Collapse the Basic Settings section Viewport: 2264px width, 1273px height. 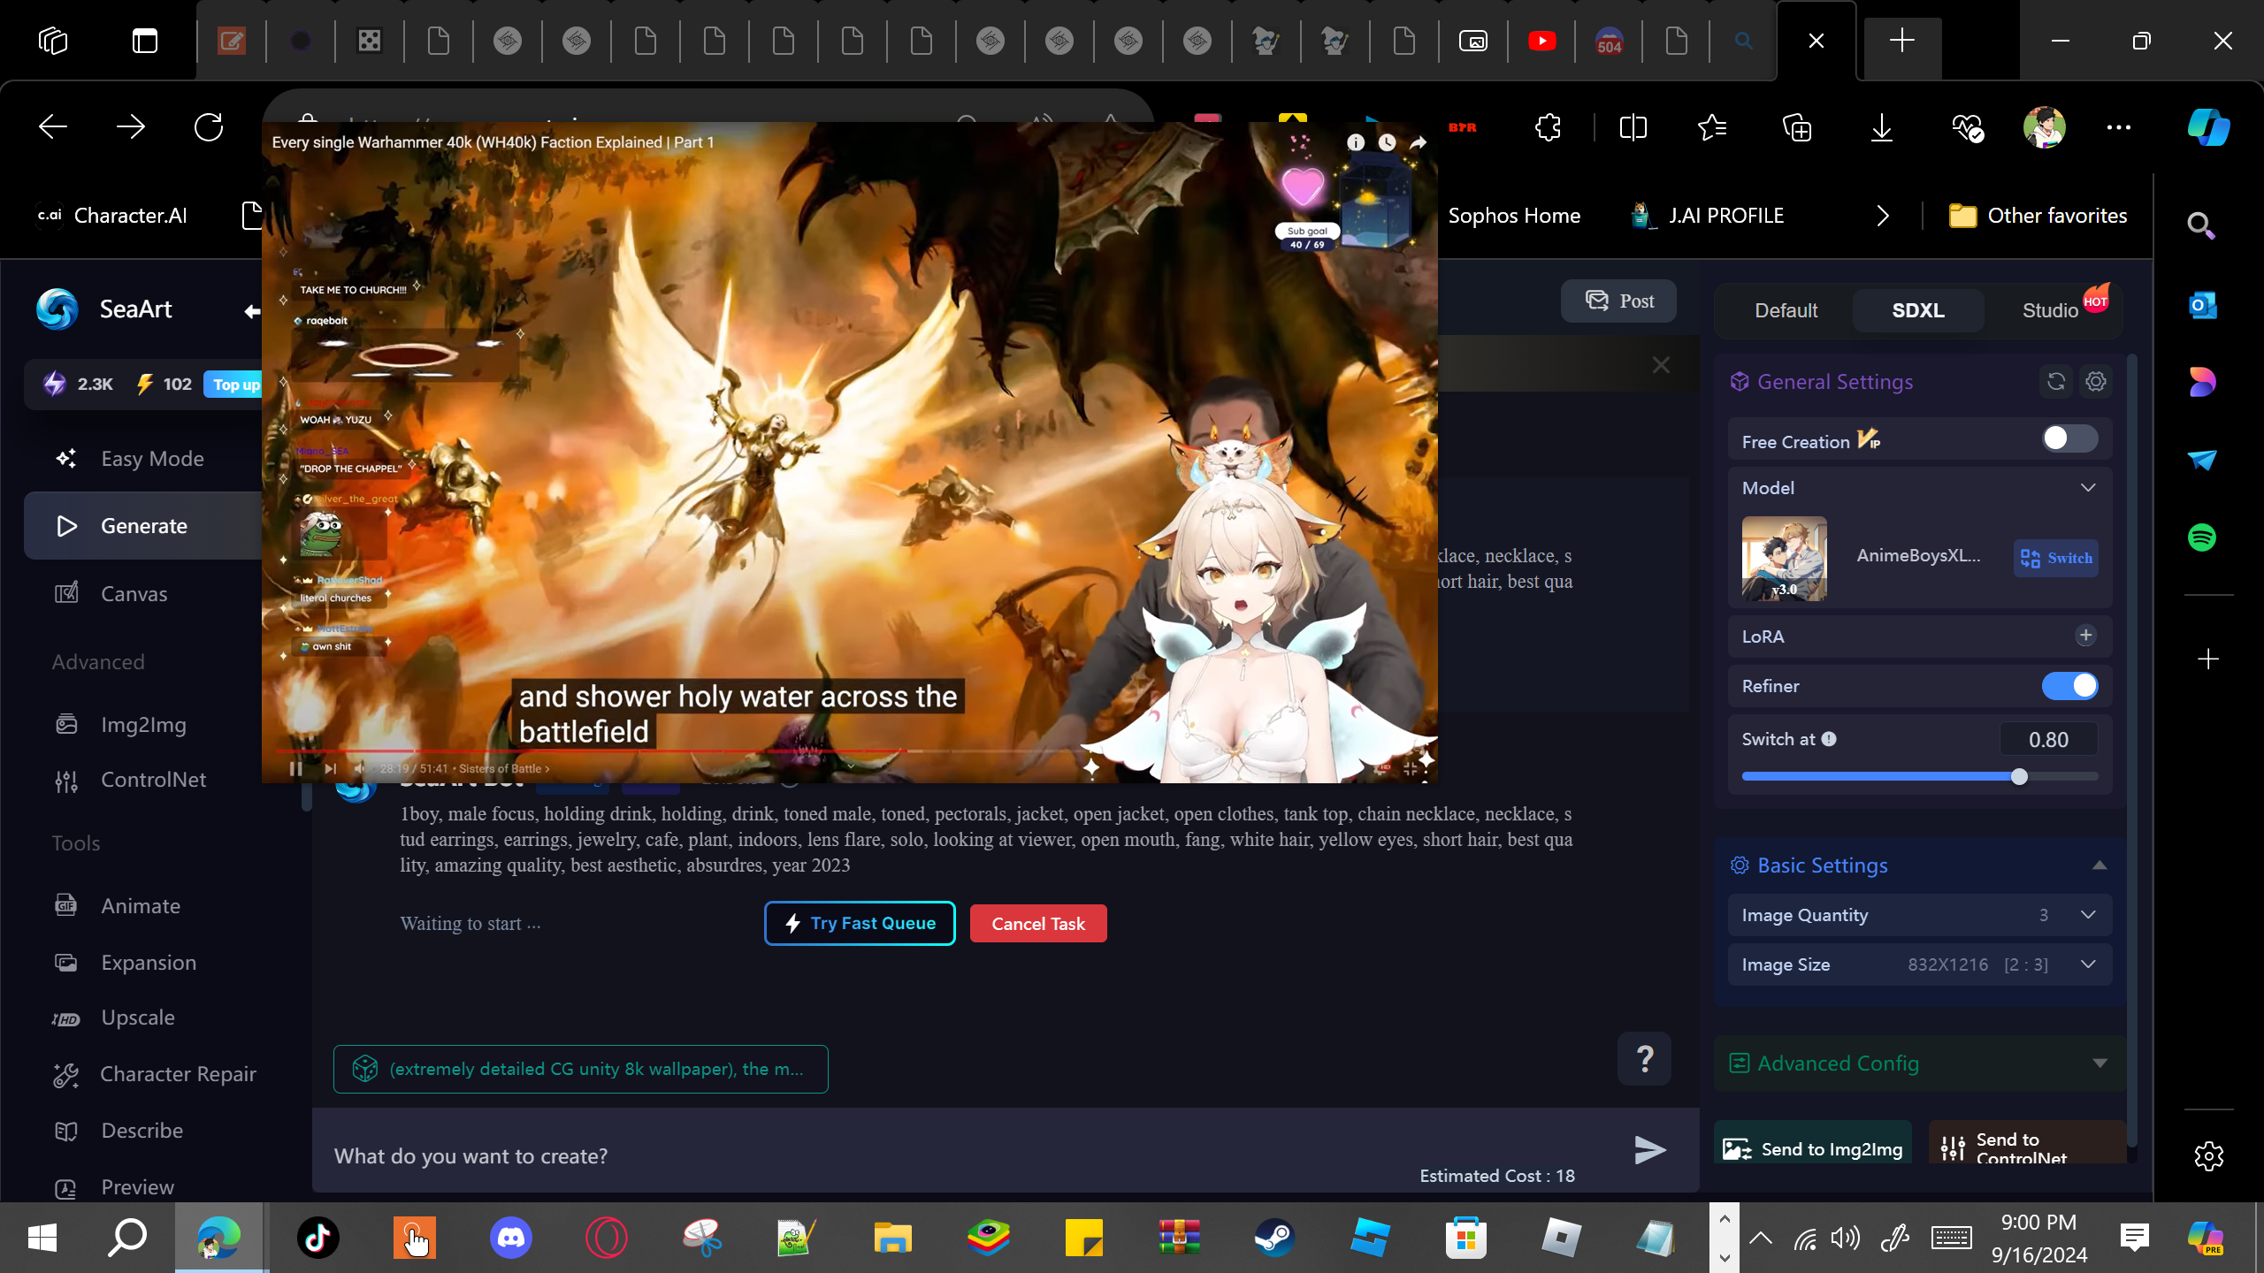pos(2100,865)
